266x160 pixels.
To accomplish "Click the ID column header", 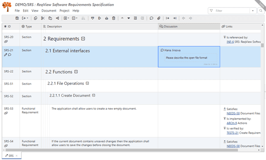I will click(x=11, y=26).
